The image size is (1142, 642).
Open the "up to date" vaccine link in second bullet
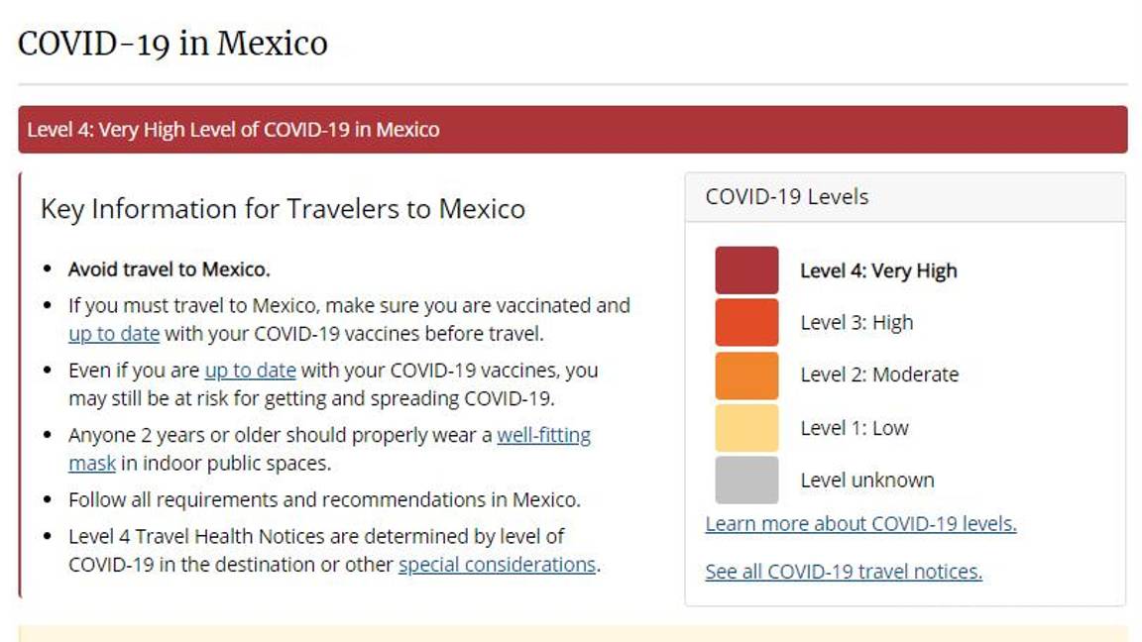113,334
